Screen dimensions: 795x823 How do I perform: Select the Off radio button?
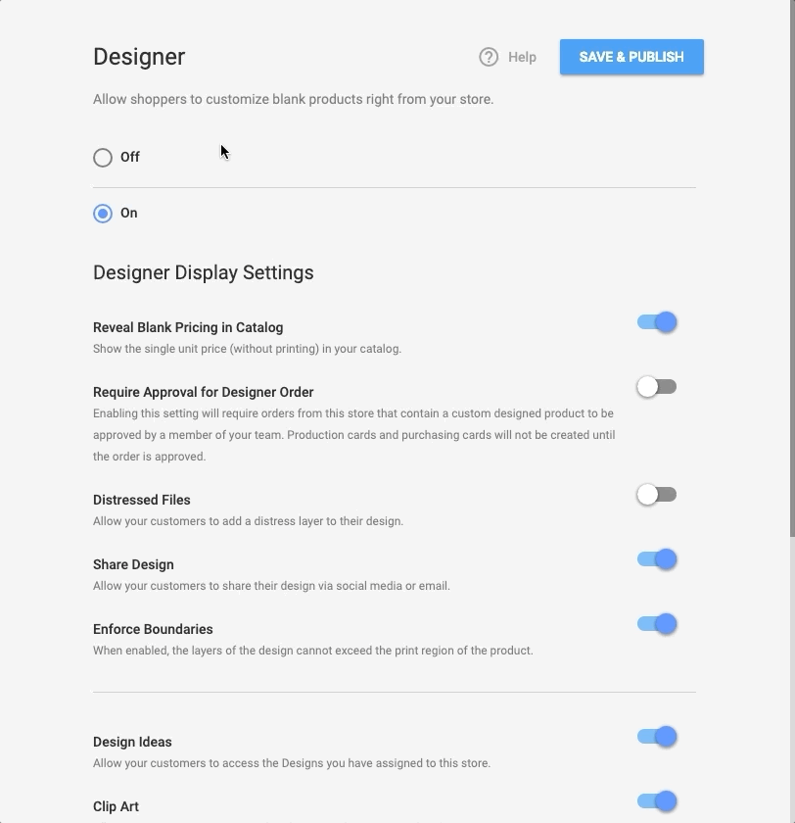click(103, 157)
